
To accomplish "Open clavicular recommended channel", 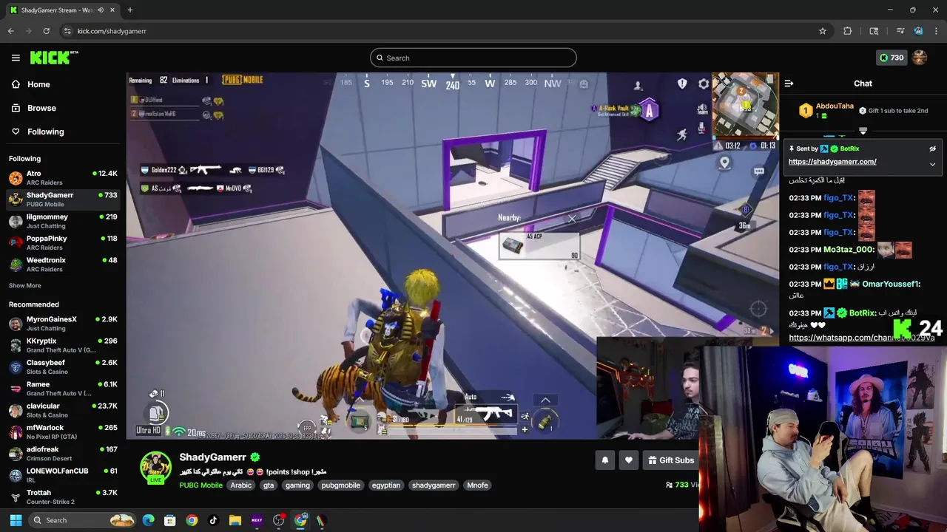I will pos(63,410).
